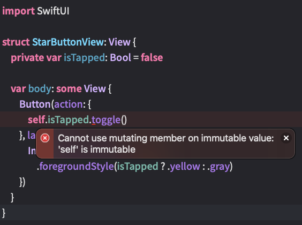This screenshot has height=225, width=302.
Task: Click the Bool type annotation
Action: (120, 58)
